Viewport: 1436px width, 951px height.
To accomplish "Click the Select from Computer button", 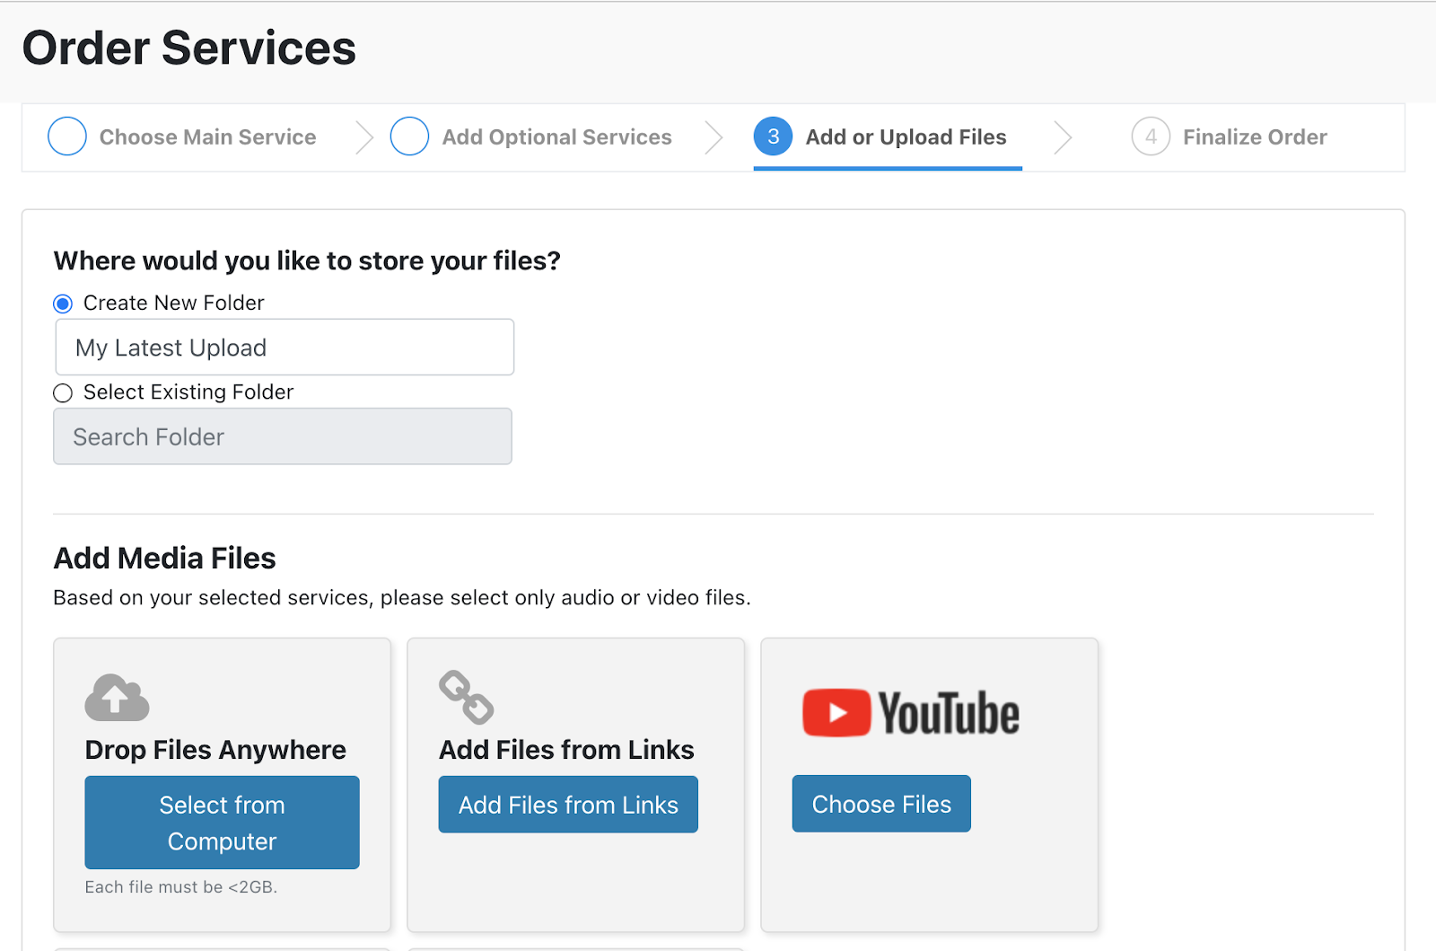I will [222, 823].
